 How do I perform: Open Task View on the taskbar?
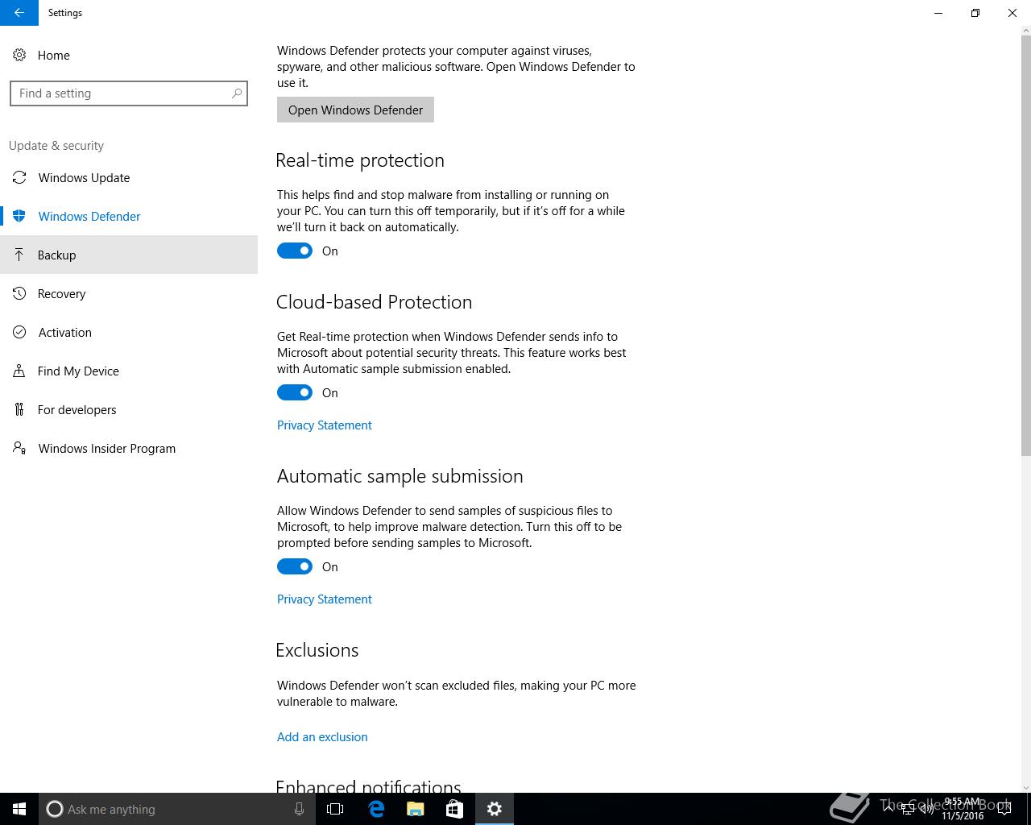(335, 809)
